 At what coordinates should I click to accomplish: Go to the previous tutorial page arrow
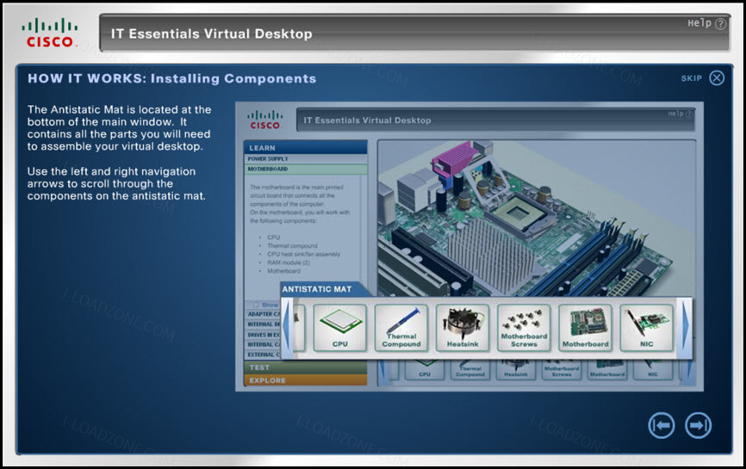(662, 425)
